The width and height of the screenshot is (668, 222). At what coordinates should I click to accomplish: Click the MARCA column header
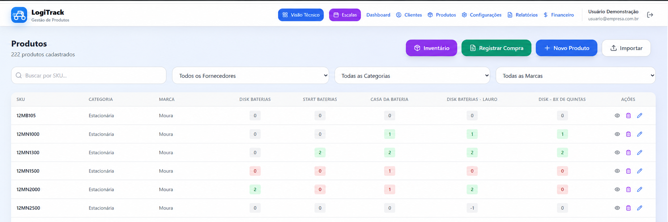pos(167,99)
